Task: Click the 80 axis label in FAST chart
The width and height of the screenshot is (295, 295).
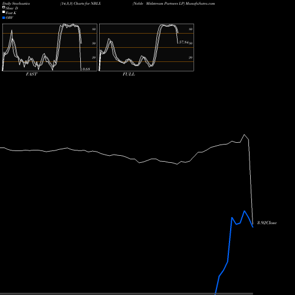Action: click(94, 29)
